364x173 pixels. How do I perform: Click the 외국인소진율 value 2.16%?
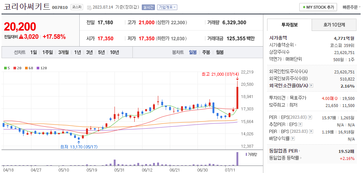(347, 86)
